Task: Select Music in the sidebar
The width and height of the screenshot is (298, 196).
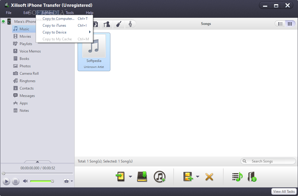Action: tap(24, 29)
